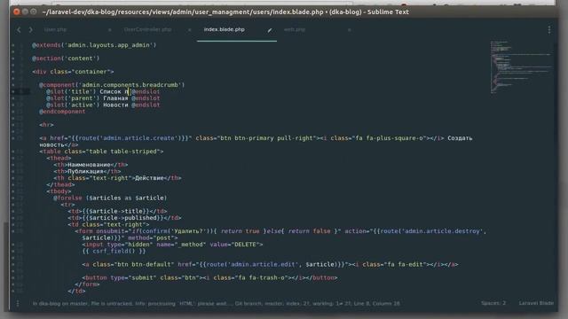Click the @section('content') line
The width and height of the screenshot is (568, 319).
pos(66,58)
